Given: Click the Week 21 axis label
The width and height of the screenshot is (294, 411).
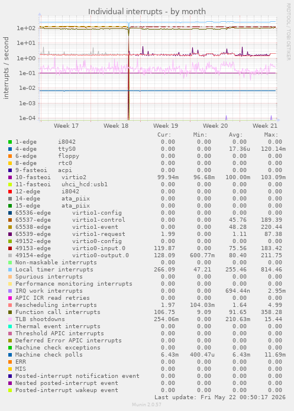Looking at the screenshot, I should pyautogui.click(x=264, y=126).
